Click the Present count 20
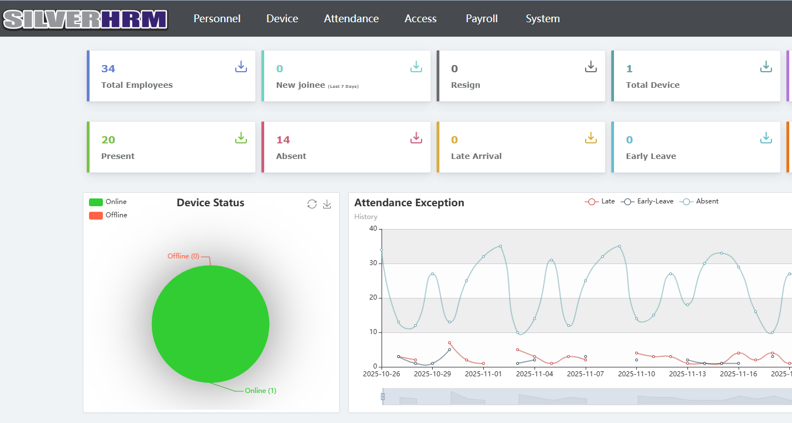The width and height of the screenshot is (792, 423). 108,140
